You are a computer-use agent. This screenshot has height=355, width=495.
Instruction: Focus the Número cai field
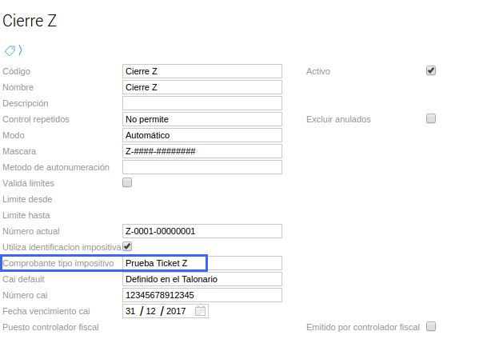click(x=202, y=295)
